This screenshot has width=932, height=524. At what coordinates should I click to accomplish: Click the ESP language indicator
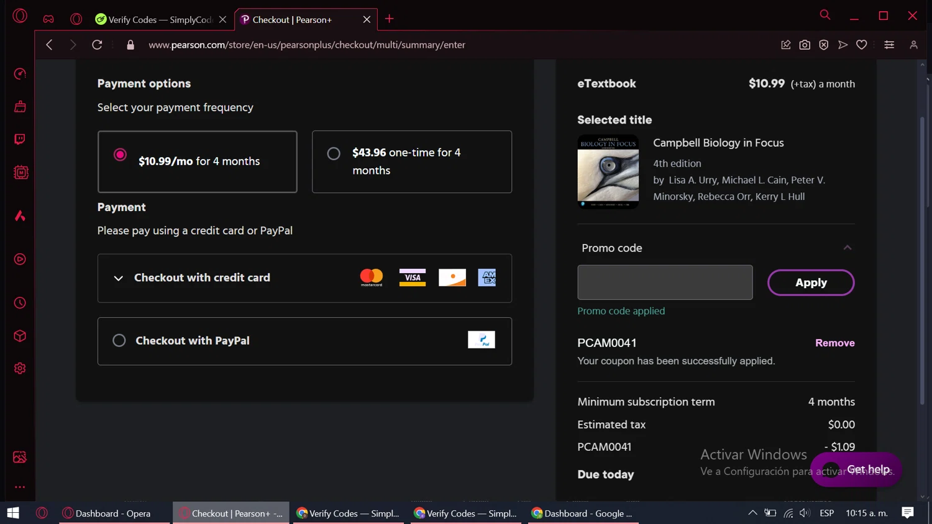click(826, 513)
